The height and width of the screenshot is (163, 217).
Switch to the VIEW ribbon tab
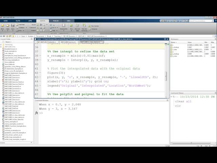tap(68, 21)
